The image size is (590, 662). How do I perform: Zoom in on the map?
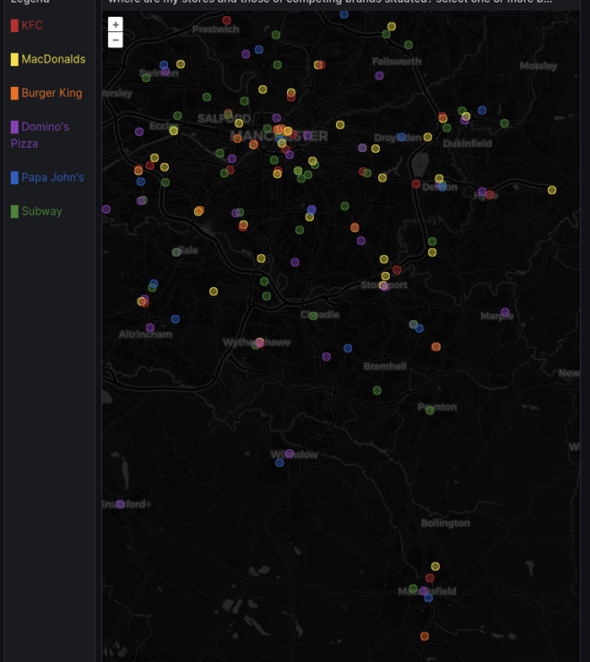tap(115, 24)
